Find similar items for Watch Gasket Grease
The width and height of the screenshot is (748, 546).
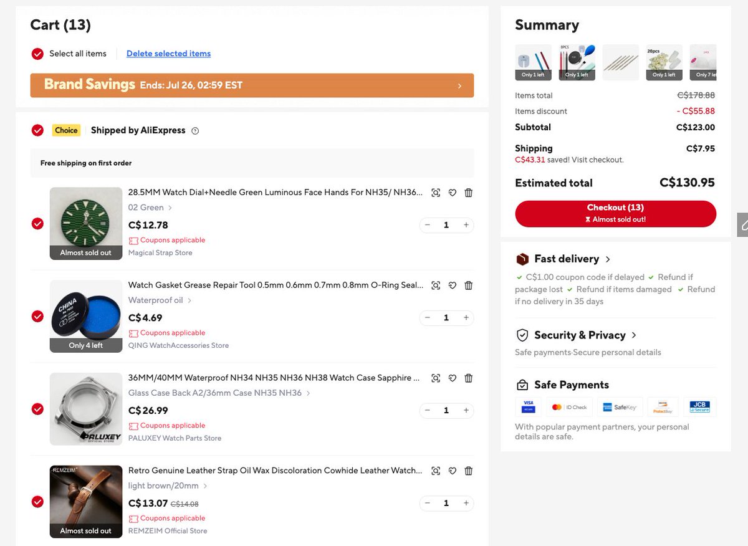(436, 285)
